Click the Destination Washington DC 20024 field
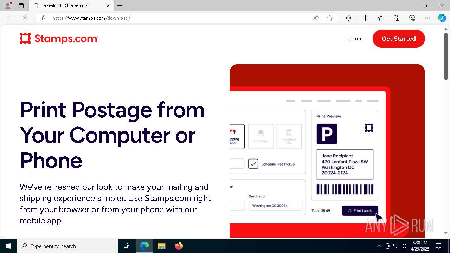The image size is (450, 253). [275, 206]
